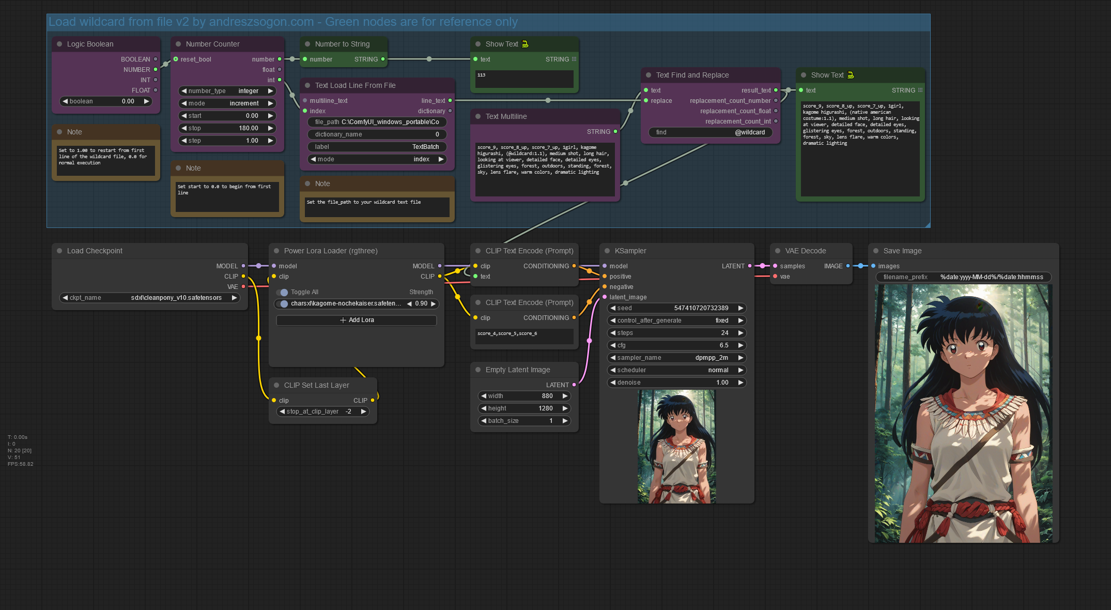The height and width of the screenshot is (610, 1111).
Task: Click the MODEL output socket of Load Checkpoint
Action: 243,266
